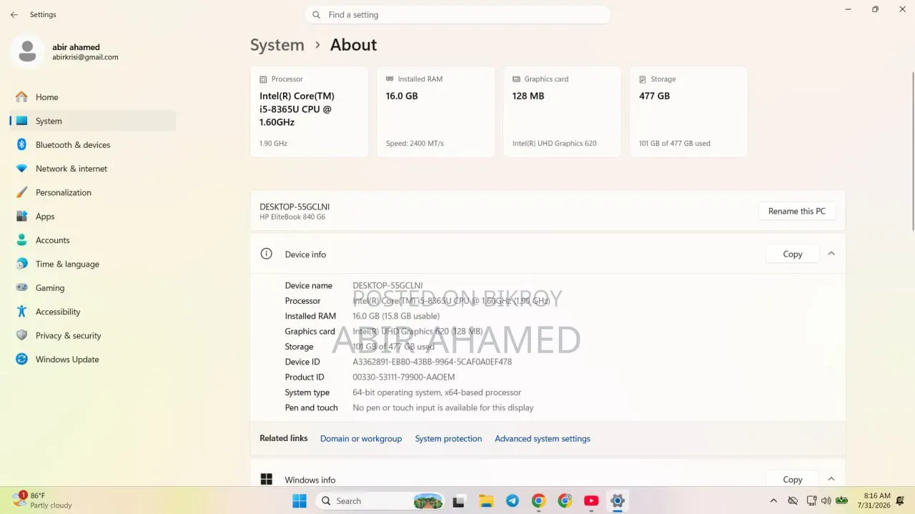Click the System type value text

pyautogui.click(x=437, y=392)
